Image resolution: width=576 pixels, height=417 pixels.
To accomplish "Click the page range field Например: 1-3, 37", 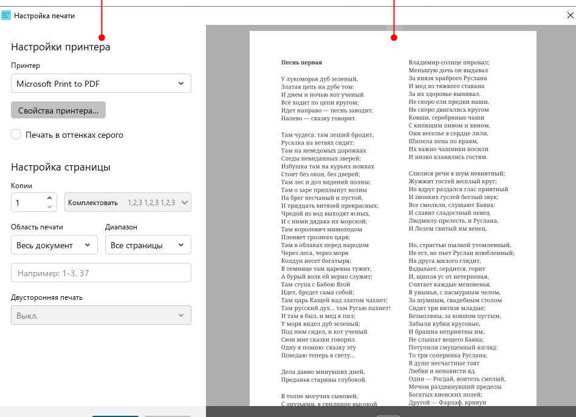I will pyautogui.click(x=101, y=273).
